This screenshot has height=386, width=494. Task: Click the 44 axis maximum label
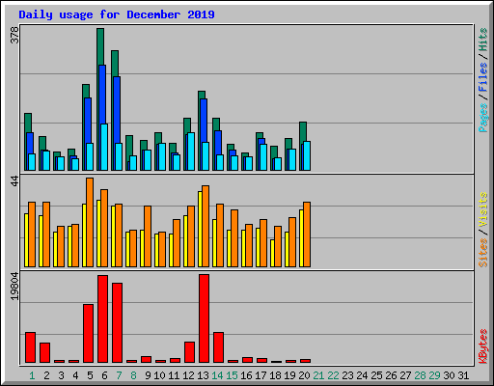point(15,181)
